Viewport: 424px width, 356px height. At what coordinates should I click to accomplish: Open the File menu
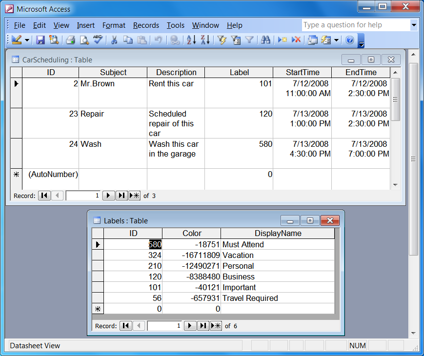[x=20, y=25]
